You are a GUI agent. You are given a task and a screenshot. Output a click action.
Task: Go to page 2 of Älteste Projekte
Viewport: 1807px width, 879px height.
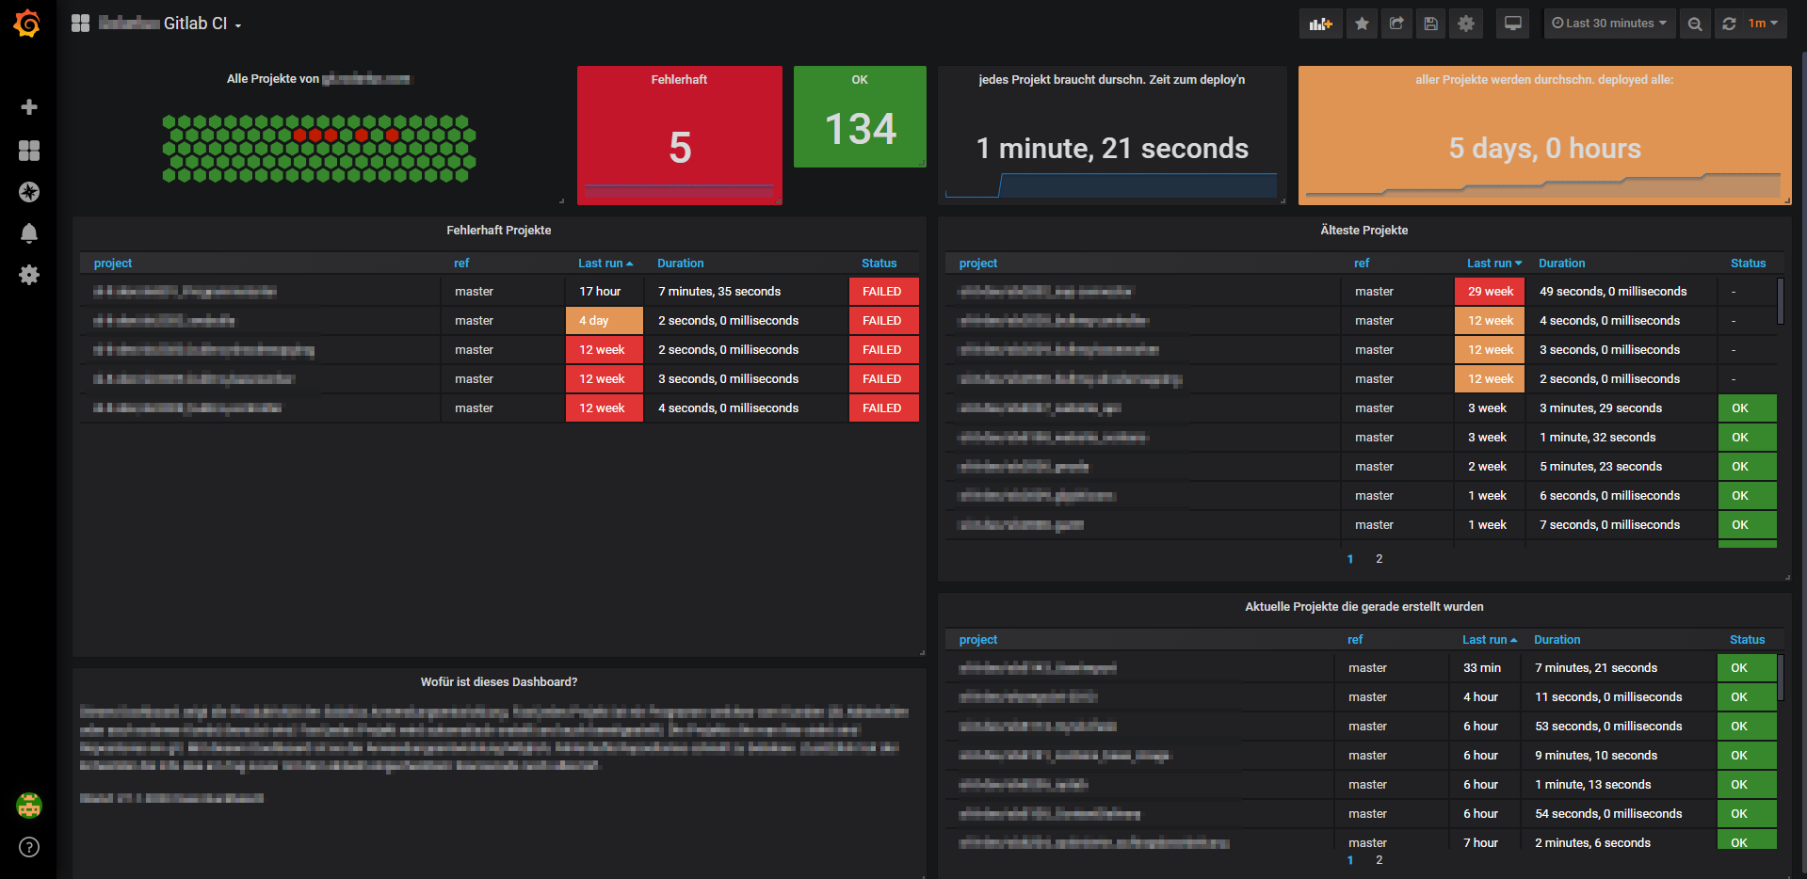pos(1379,558)
